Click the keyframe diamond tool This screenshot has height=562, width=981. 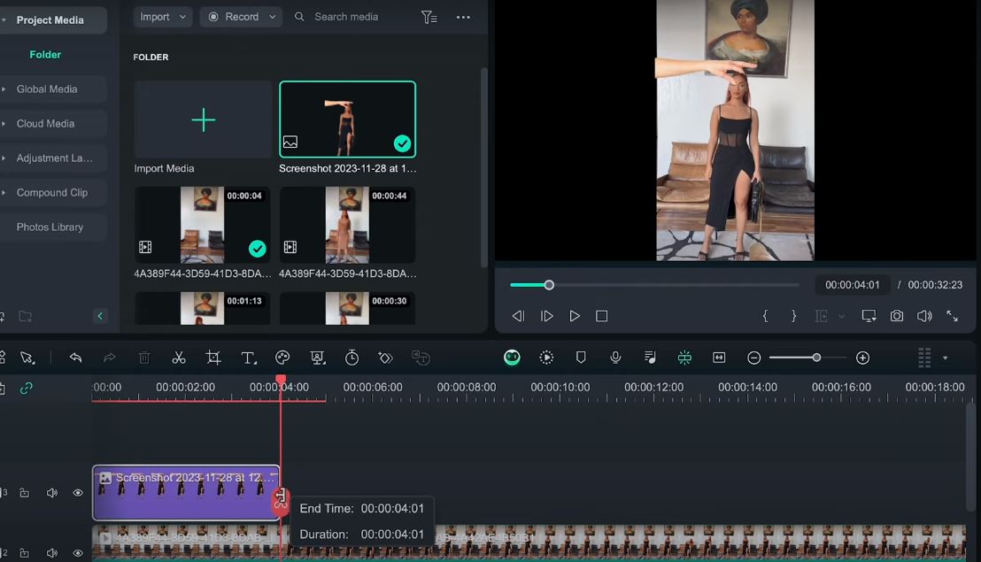tap(385, 358)
